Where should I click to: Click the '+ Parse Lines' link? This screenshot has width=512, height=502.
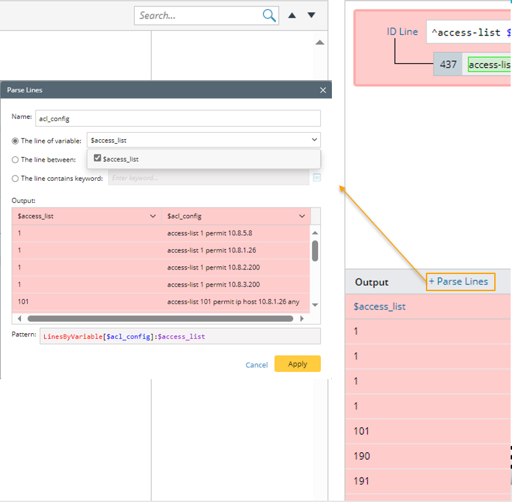click(x=459, y=282)
